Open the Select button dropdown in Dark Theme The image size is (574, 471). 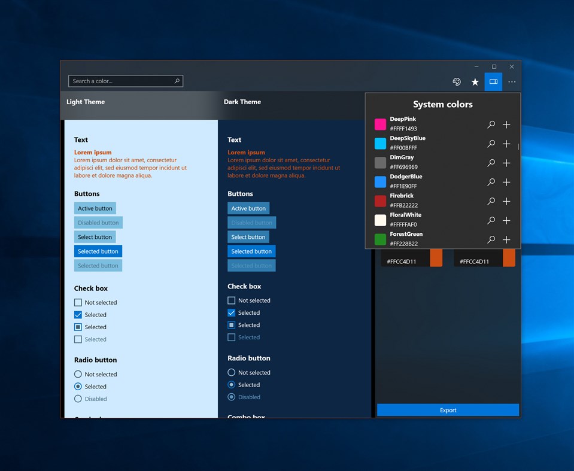(248, 236)
